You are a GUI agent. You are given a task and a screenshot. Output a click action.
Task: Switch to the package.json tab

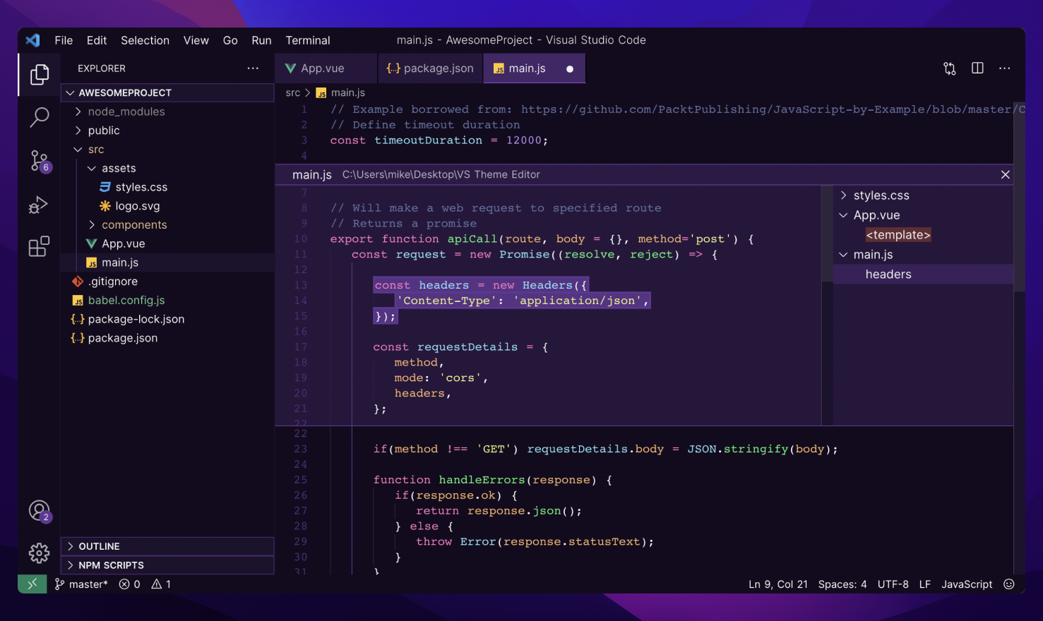430,68
